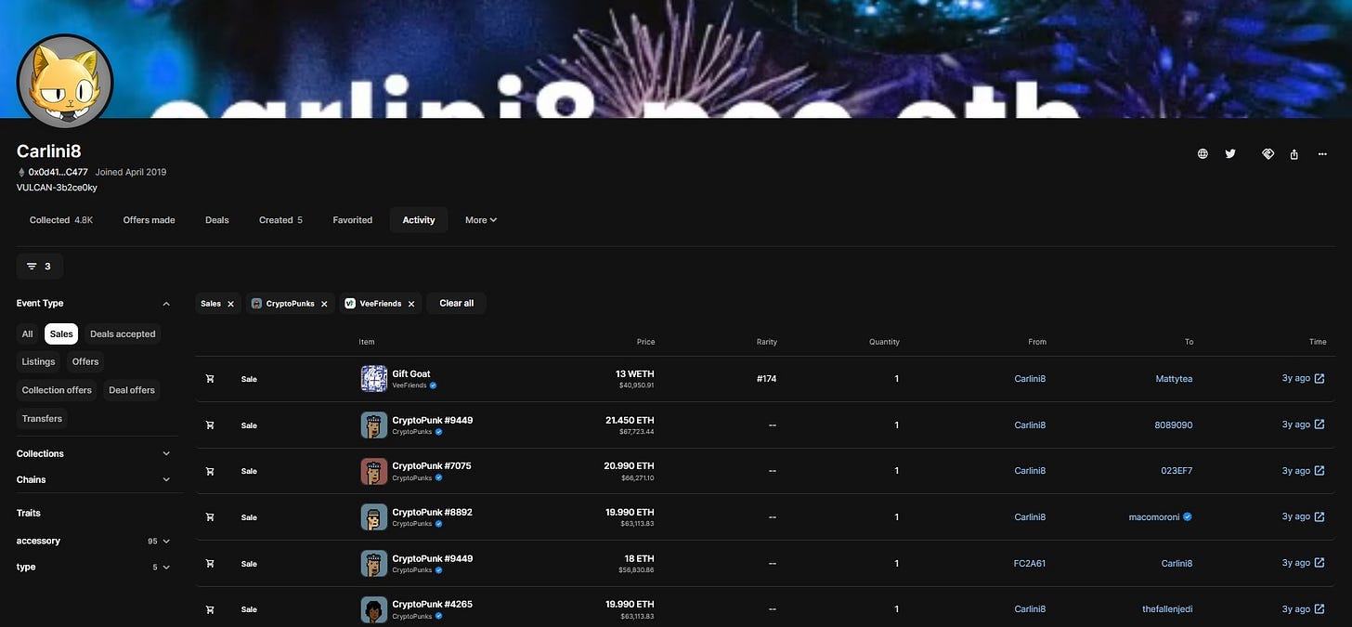This screenshot has height=627, width=1352.
Task: Click the 13 WETH price cell
Action: coord(635,373)
